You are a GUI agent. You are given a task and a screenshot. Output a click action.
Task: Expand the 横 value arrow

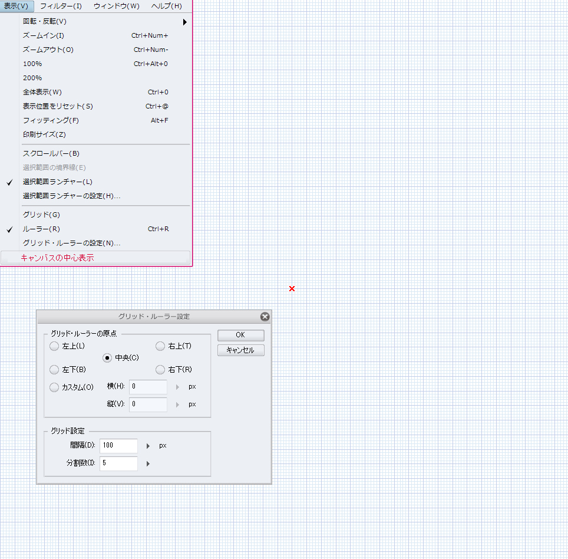177,387
